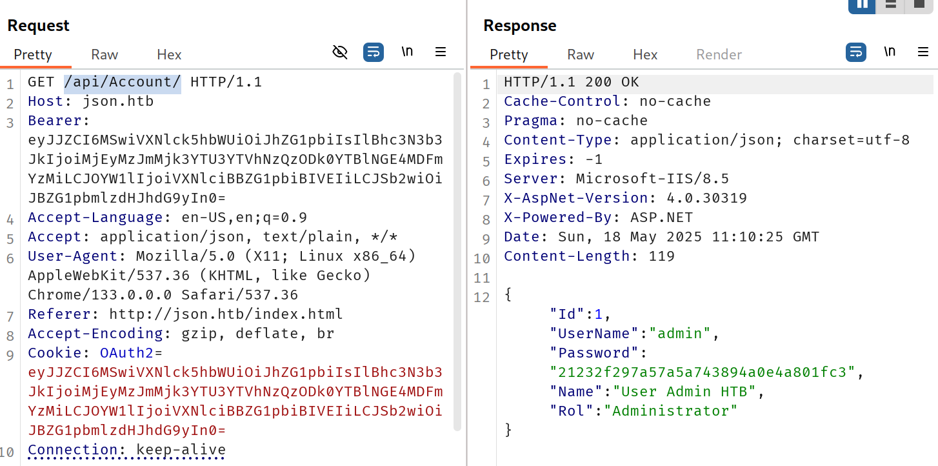
Task: Click the highlighted /api/Account/ path
Action: point(122,83)
